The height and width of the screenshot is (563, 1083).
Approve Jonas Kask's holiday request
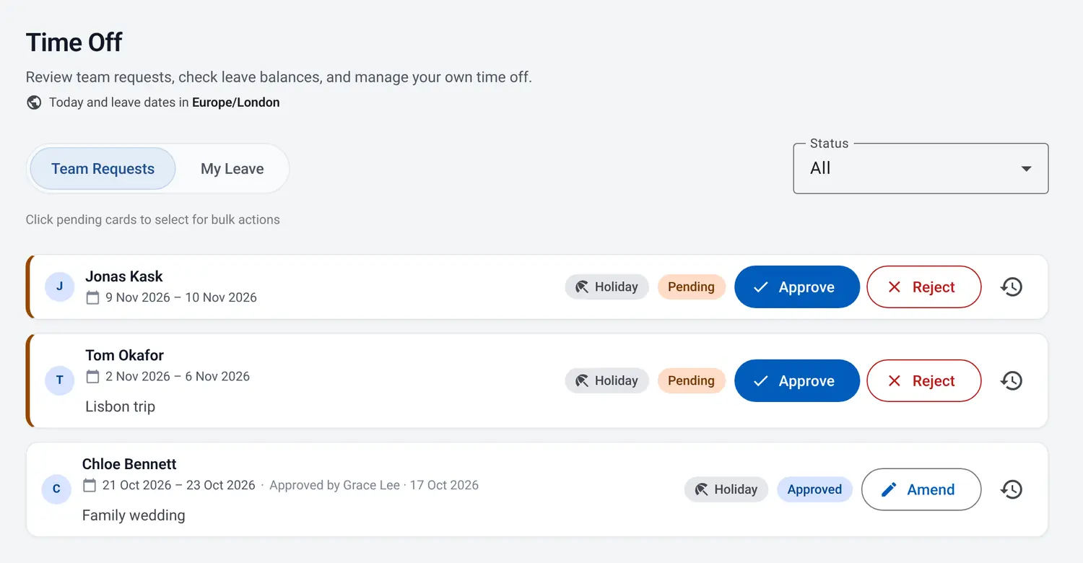(x=797, y=287)
